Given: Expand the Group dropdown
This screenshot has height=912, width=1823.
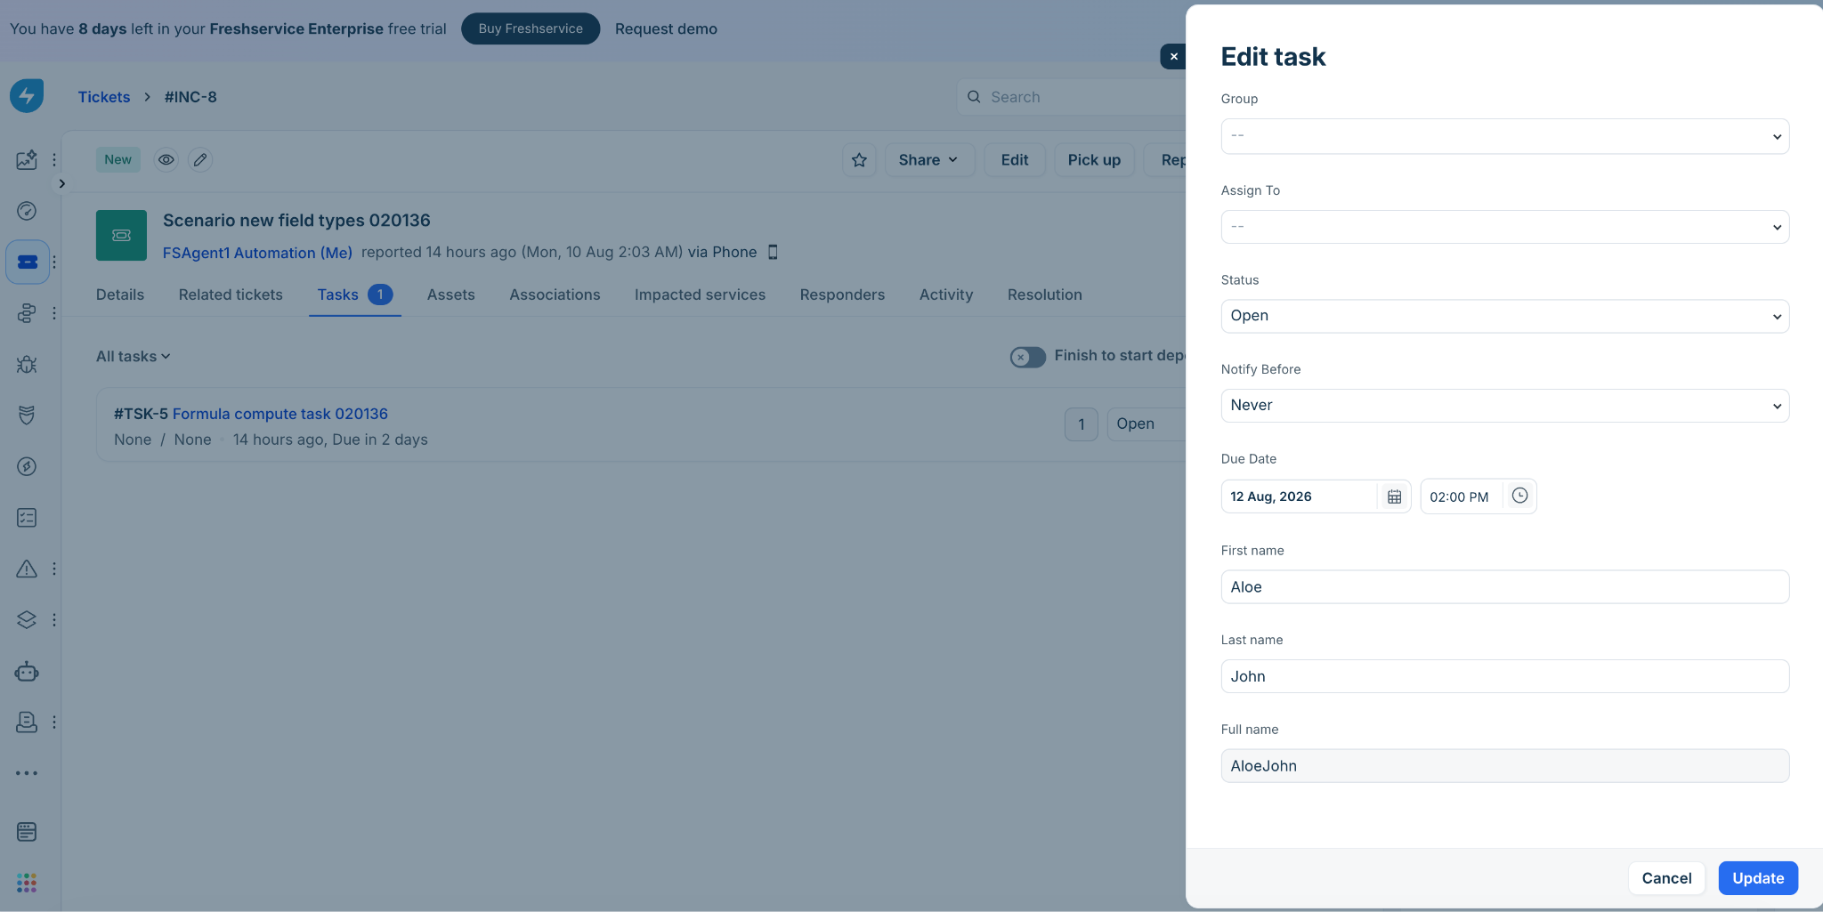Looking at the screenshot, I should point(1504,136).
